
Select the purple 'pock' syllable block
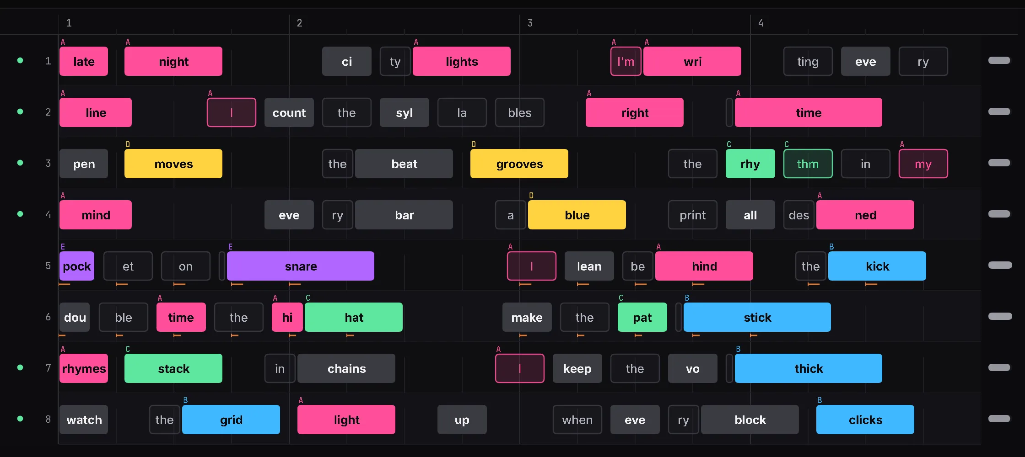[77, 266]
